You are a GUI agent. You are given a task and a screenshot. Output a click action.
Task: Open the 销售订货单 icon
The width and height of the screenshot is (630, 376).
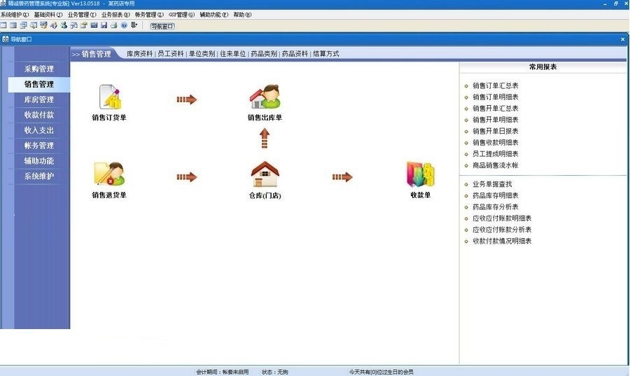(109, 97)
